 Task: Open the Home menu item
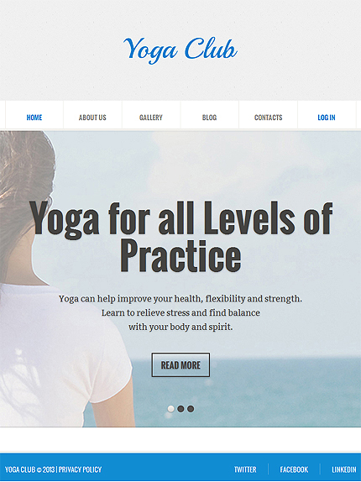coord(34,118)
